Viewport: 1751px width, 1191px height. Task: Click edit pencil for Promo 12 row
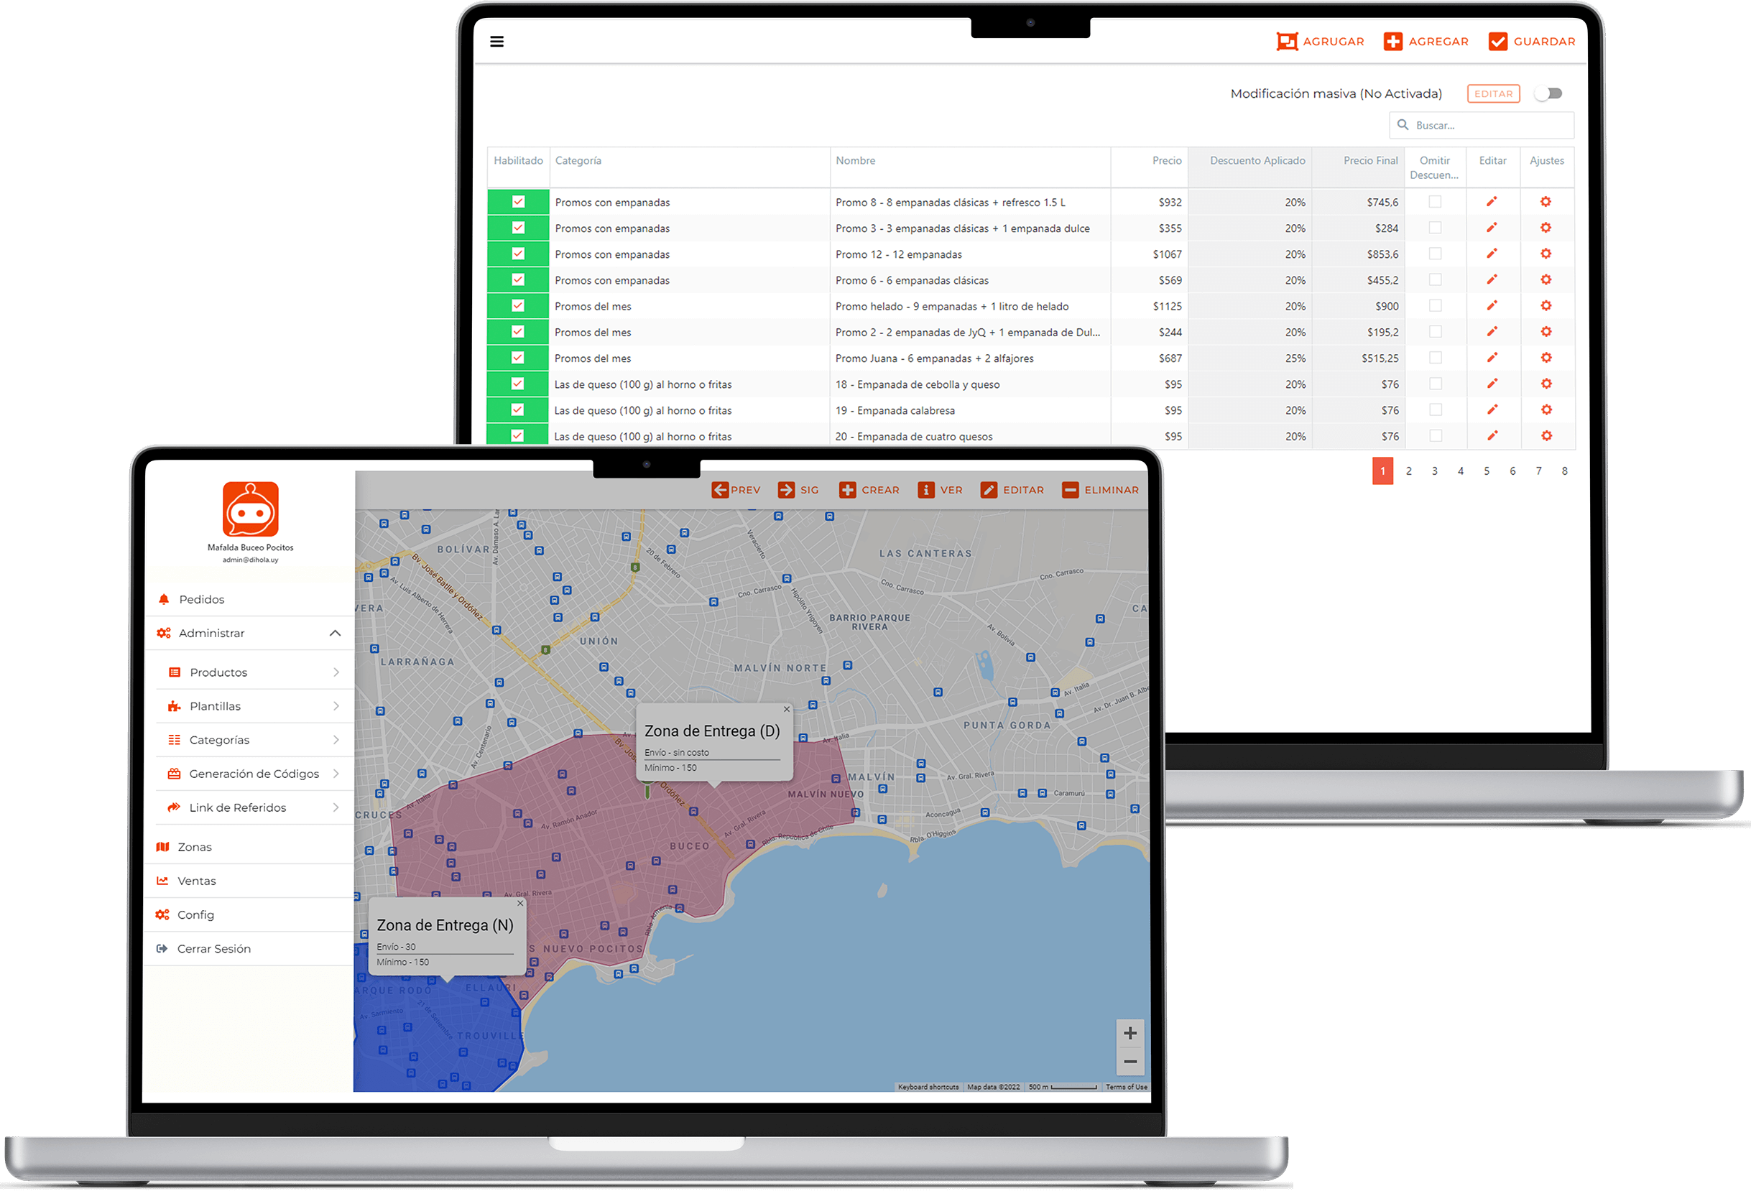pyautogui.click(x=1491, y=254)
